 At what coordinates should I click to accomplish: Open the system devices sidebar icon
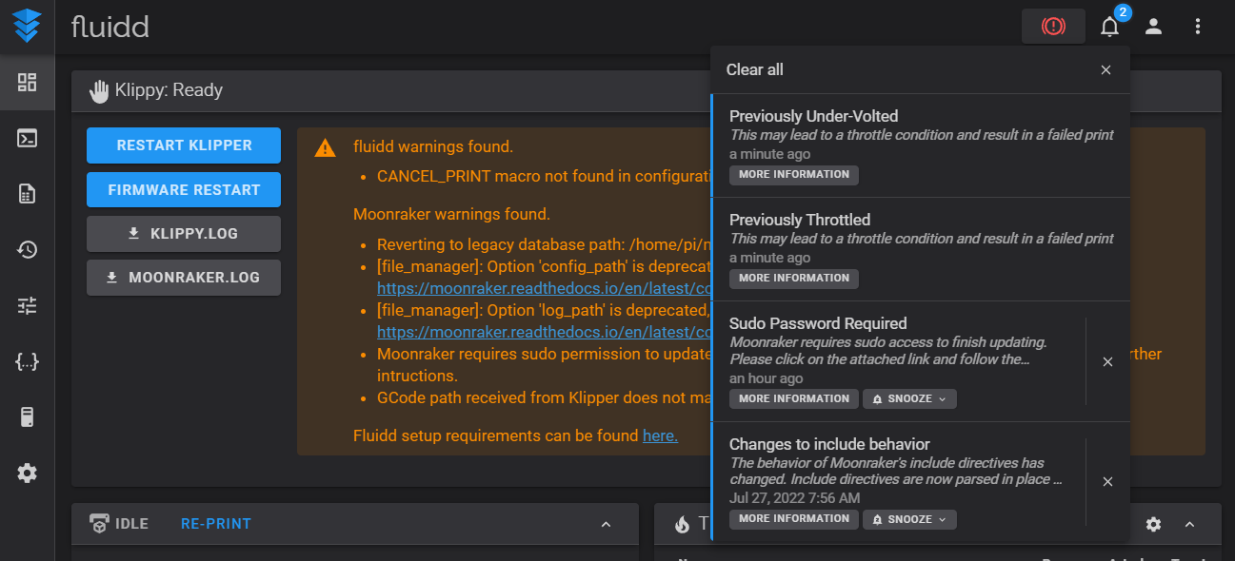click(x=28, y=416)
